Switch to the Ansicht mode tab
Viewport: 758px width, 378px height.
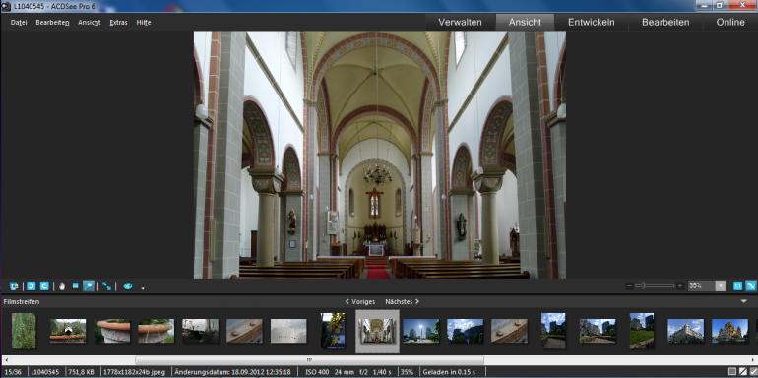(525, 23)
